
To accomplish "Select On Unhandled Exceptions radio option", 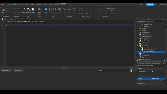I will 78,14.
